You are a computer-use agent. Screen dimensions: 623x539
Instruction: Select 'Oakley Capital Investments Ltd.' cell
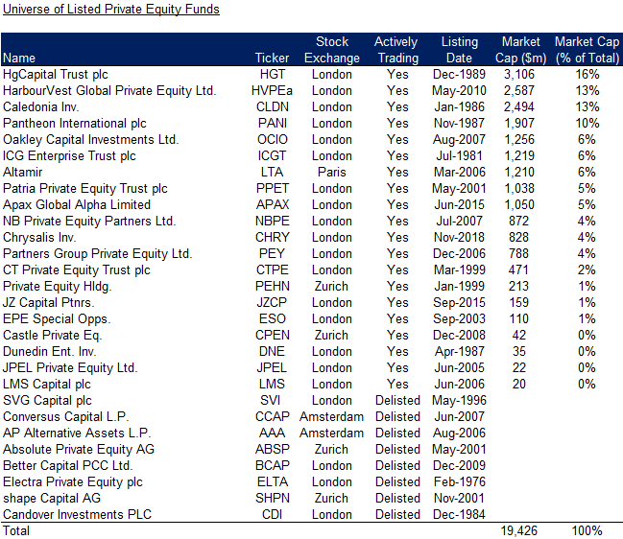pyautogui.click(x=90, y=140)
